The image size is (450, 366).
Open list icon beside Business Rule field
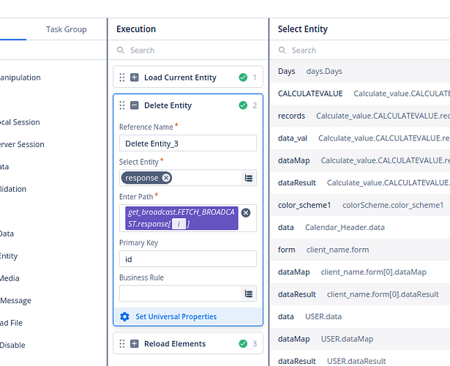tap(249, 294)
